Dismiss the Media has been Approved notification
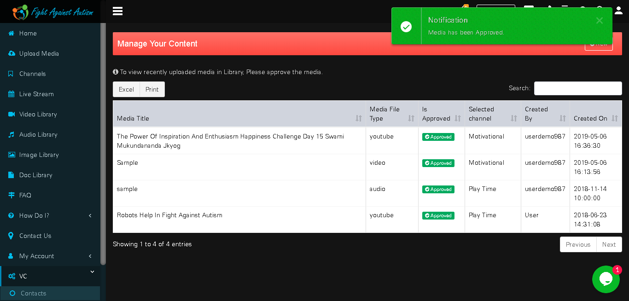629x301 pixels. [x=599, y=20]
